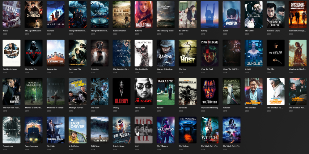Open the Hansan poster
309x154 pixels.
click(166, 53)
